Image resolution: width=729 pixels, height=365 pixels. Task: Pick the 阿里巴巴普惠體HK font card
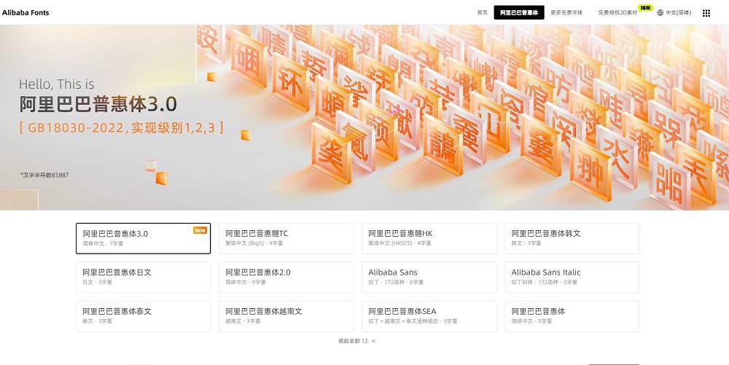pyautogui.click(x=429, y=238)
